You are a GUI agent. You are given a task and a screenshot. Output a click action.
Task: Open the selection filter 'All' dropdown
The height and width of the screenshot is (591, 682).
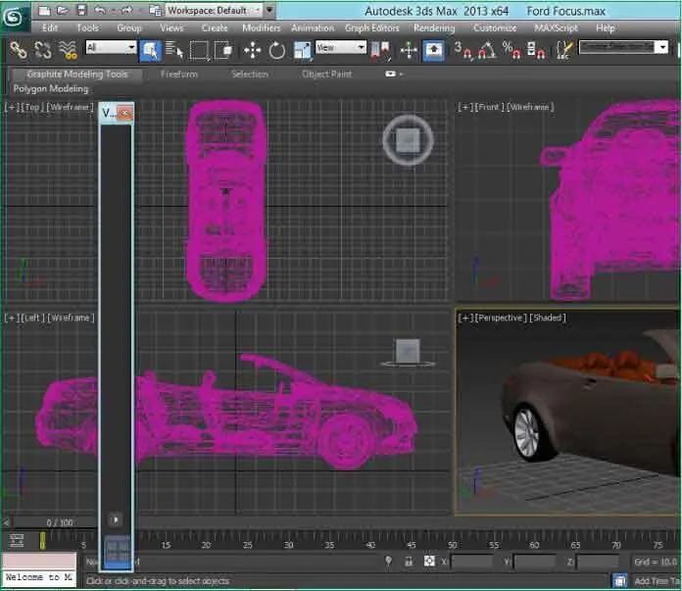pyautogui.click(x=111, y=47)
